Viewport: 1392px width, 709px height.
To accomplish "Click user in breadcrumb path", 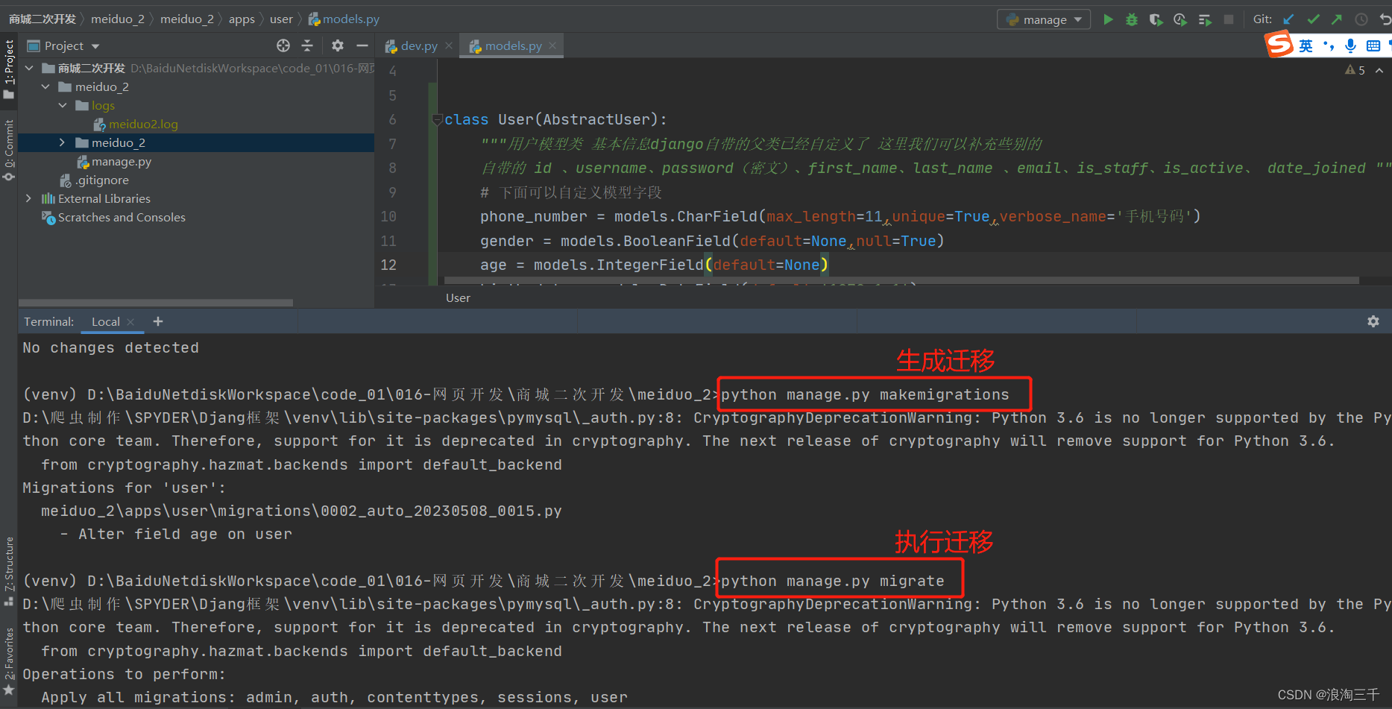I will click(281, 19).
